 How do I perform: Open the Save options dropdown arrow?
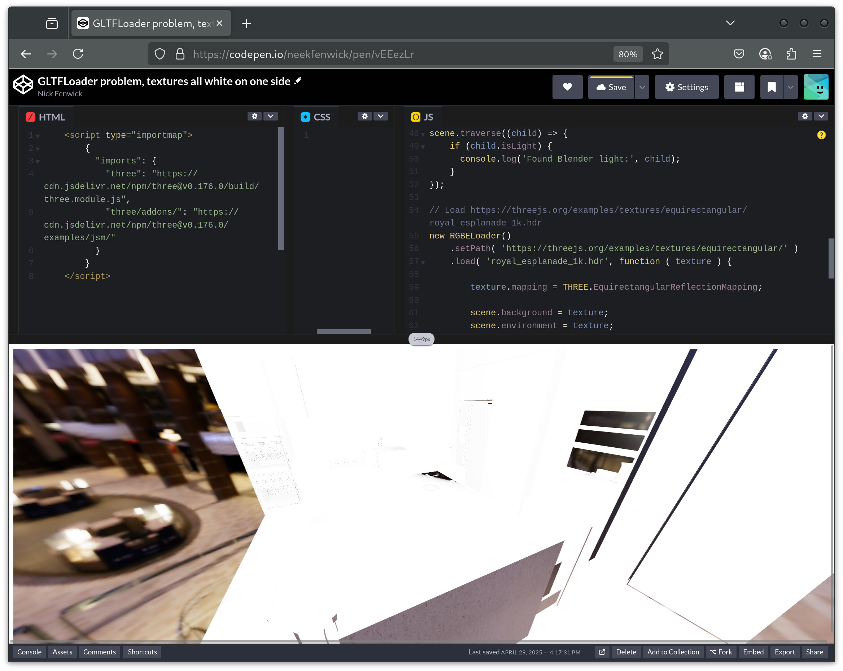(x=642, y=87)
